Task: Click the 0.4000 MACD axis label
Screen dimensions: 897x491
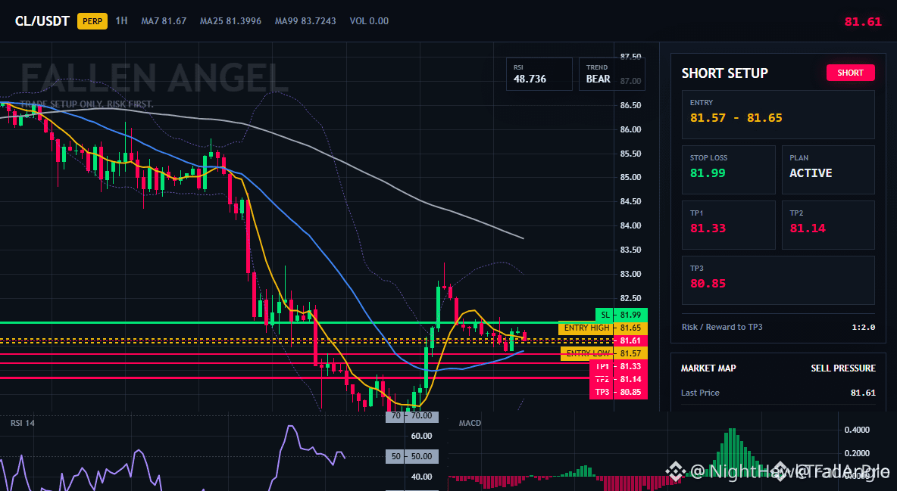Action: (857, 430)
